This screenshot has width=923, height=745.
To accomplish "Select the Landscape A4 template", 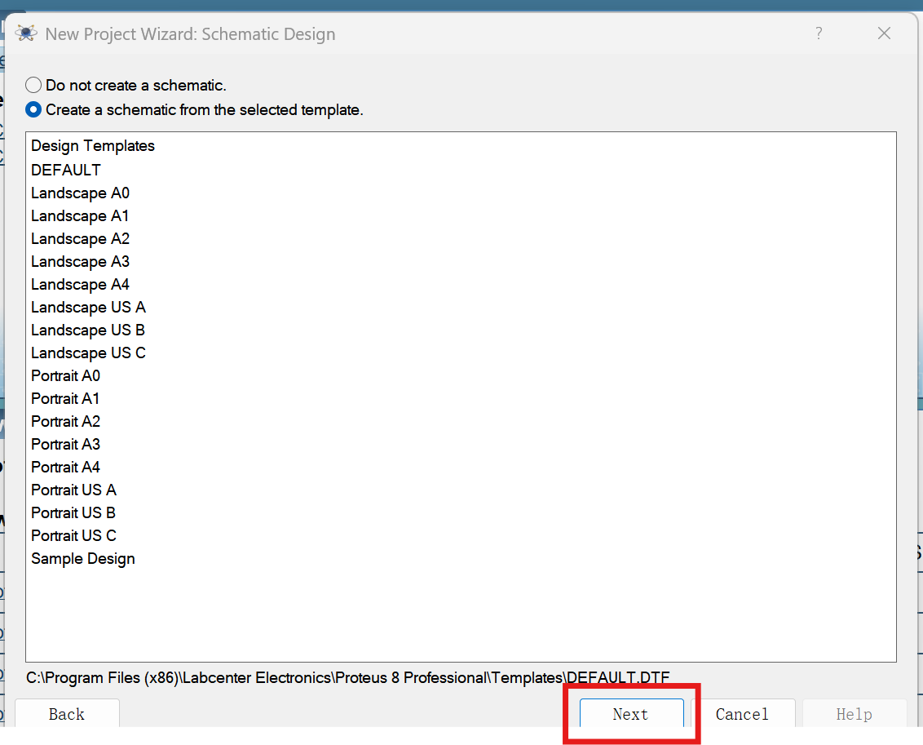I will 80,285.
